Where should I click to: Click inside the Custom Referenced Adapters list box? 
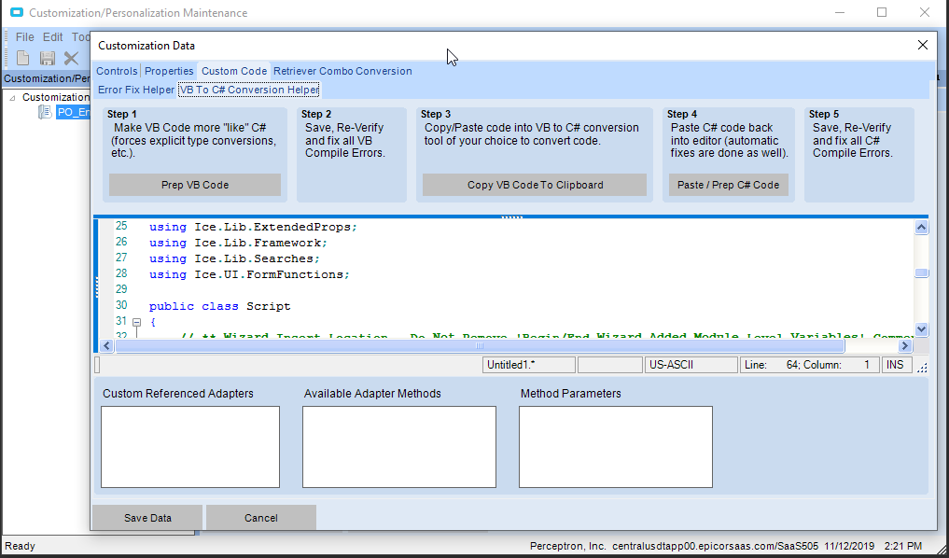[x=190, y=447]
